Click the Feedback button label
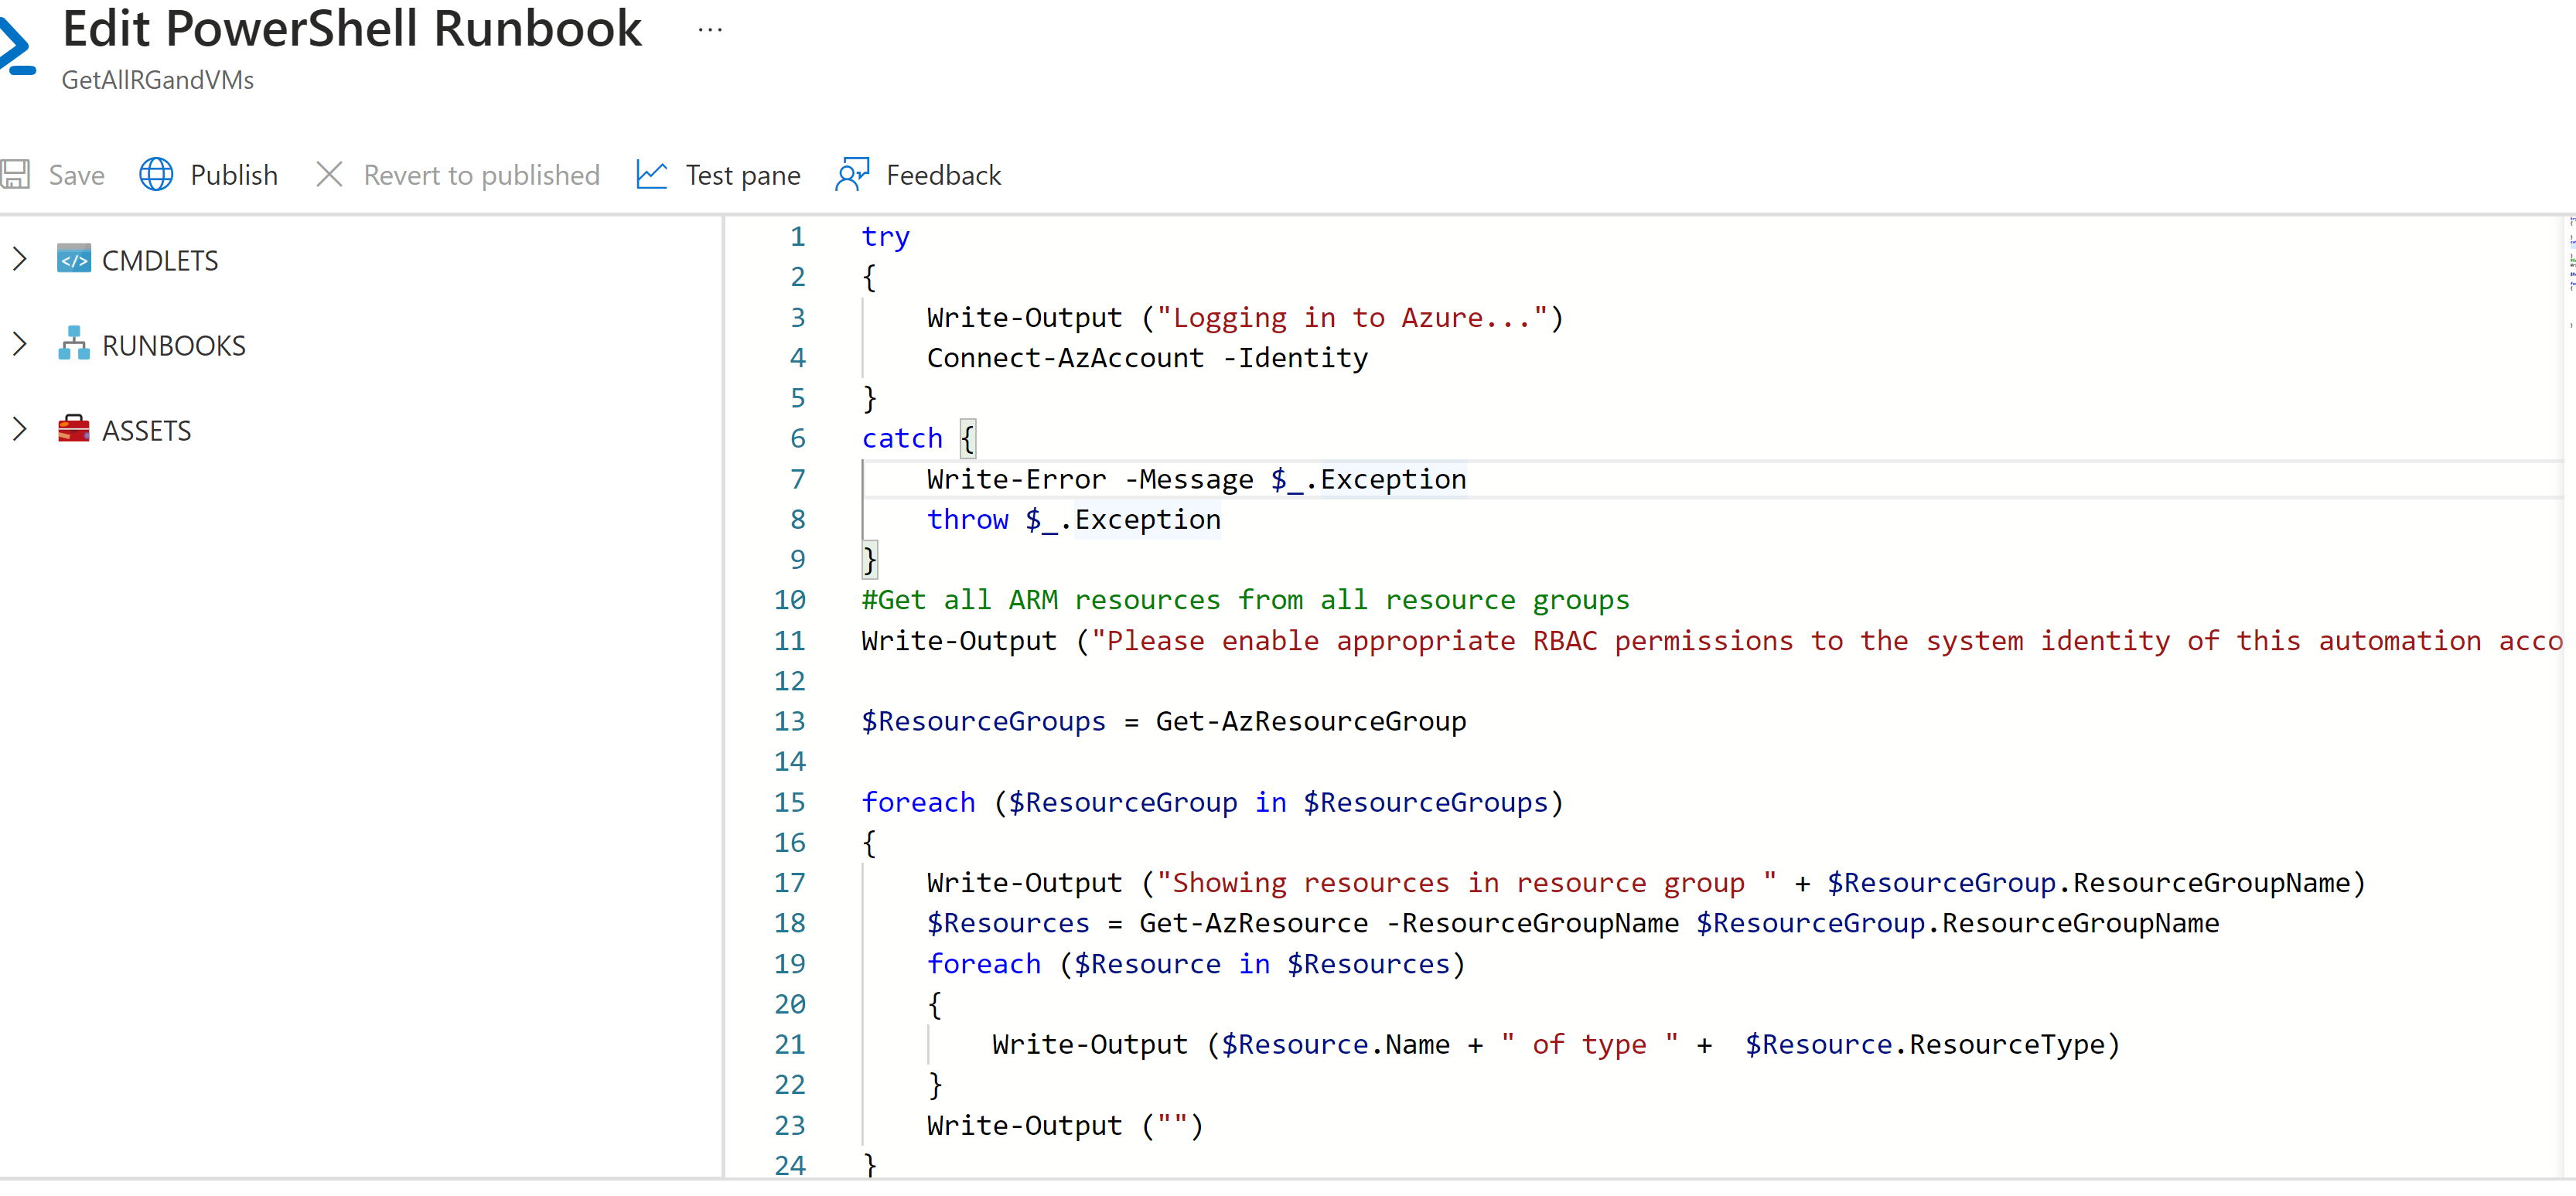 click(943, 176)
